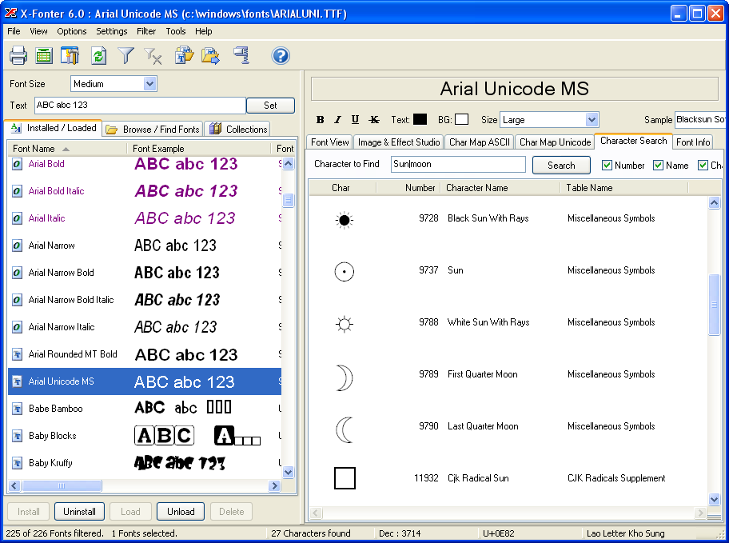
Task: Click the TrueType icon beside Arial Rounded MT Bold
Action: tap(18, 354)
